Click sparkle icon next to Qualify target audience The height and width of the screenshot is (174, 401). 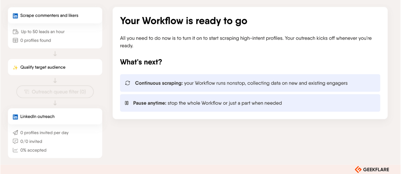point(15,68)
